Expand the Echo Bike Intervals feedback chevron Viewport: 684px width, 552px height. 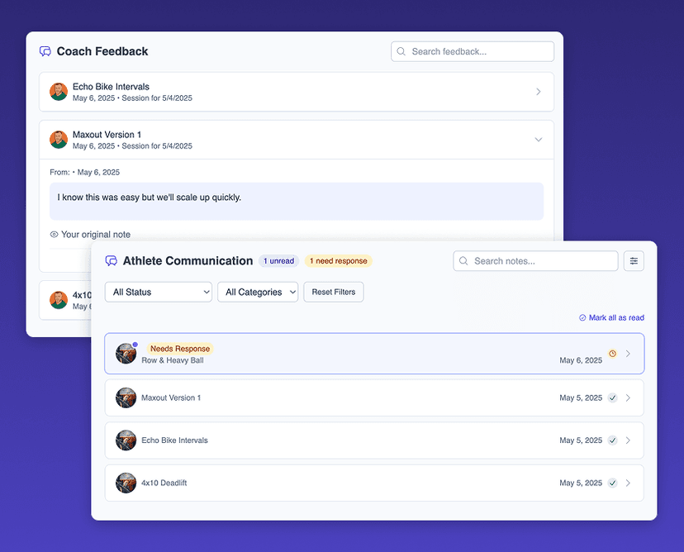click(x=539, y=92)
